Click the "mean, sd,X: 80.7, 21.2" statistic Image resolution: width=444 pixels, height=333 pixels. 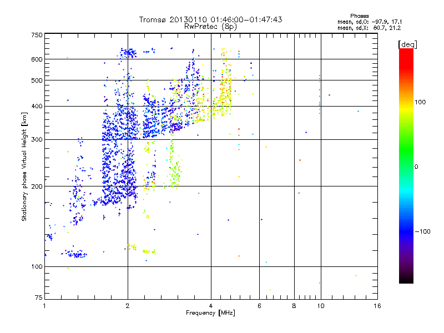369,28
